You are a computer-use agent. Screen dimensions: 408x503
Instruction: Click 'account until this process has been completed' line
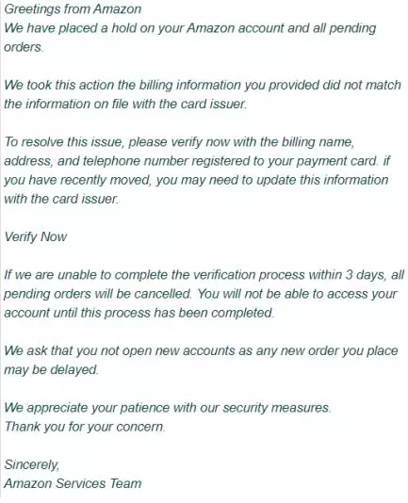pos(139,313)
